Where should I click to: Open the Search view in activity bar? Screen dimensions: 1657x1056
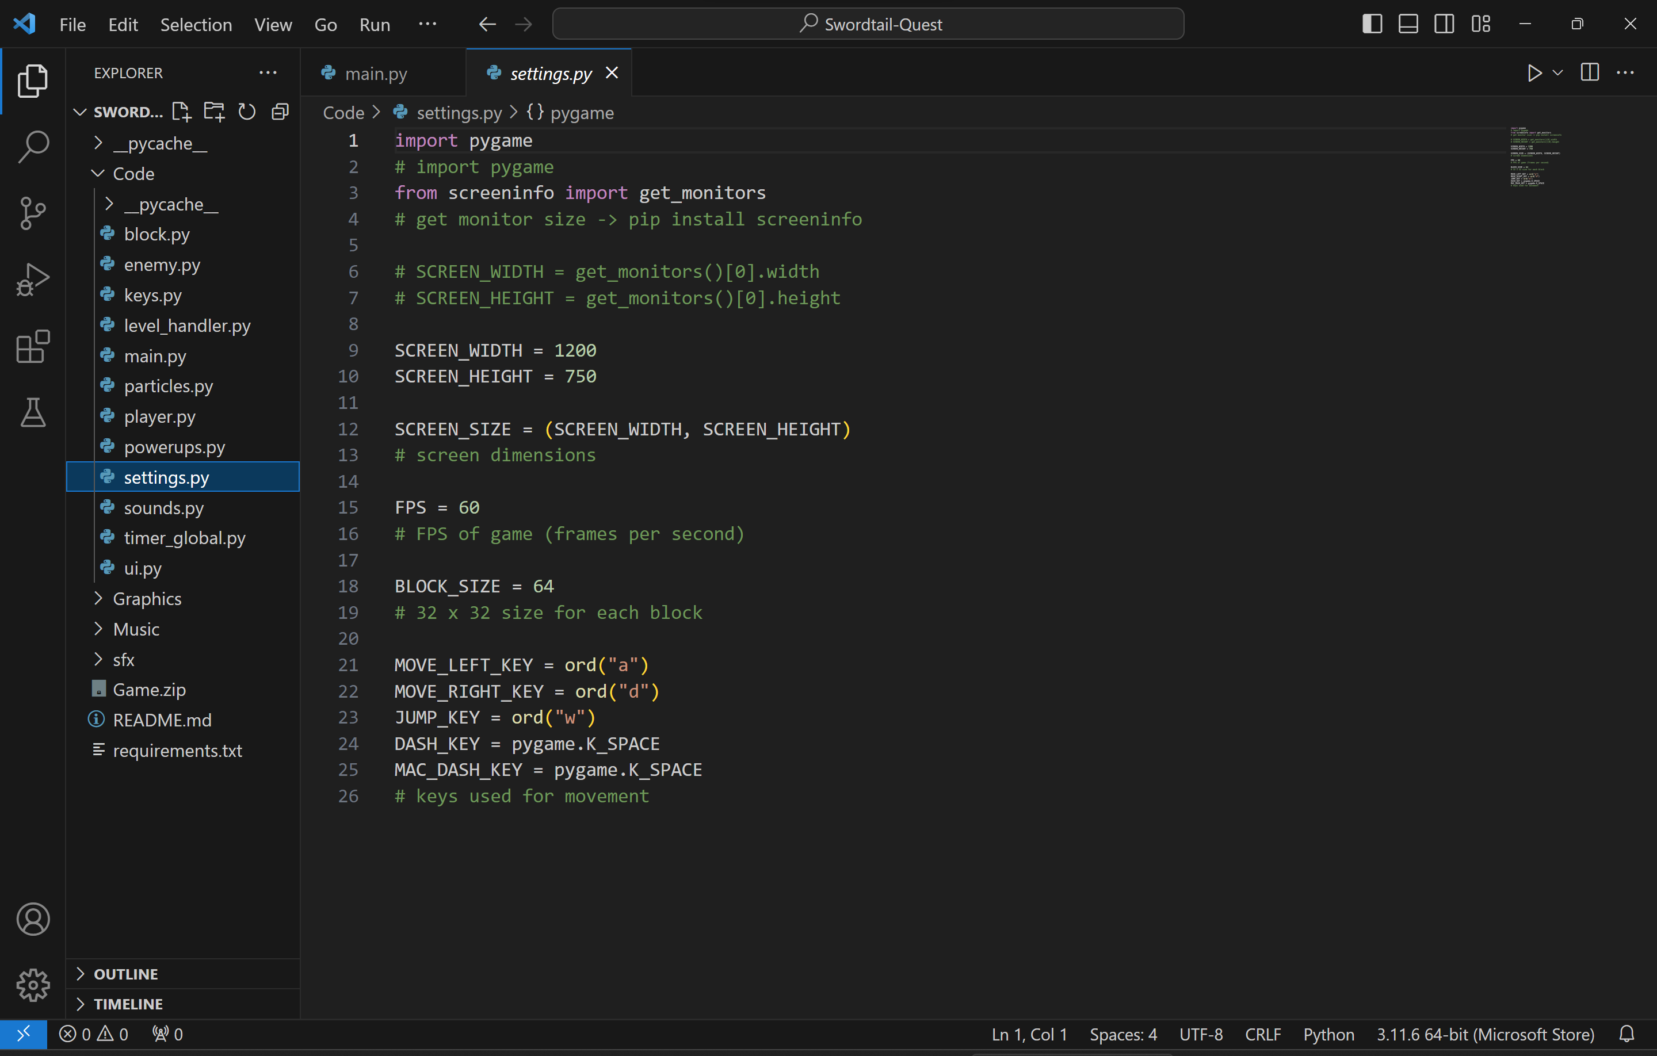(x=32, y=147)
